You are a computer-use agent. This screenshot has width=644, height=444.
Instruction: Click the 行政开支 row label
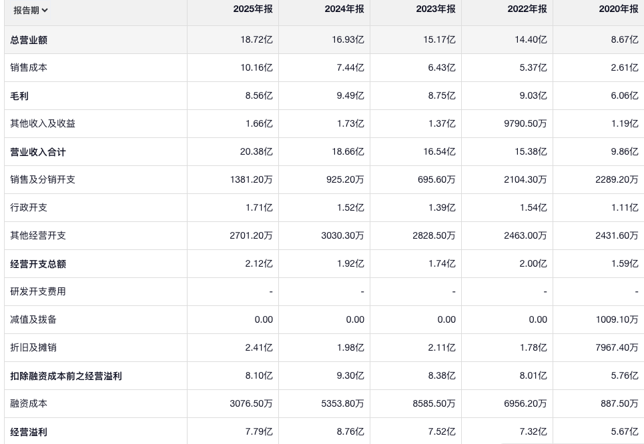[29, 208]
